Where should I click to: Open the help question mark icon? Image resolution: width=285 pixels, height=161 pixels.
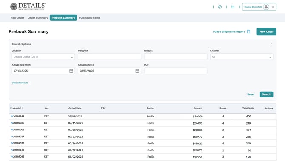pyautogui.click(x=220, y=7)
